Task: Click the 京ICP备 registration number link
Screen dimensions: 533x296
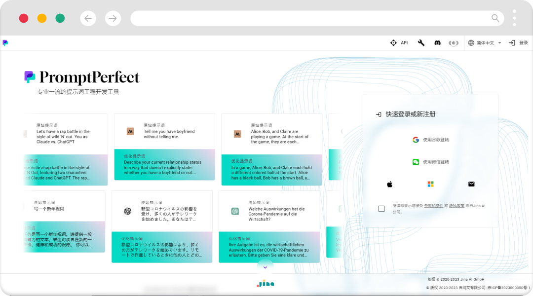Action: [x=509, y=288]
